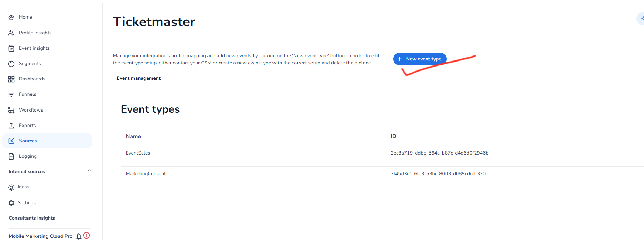
Task: Click the Home house icon
Action: 11,18
